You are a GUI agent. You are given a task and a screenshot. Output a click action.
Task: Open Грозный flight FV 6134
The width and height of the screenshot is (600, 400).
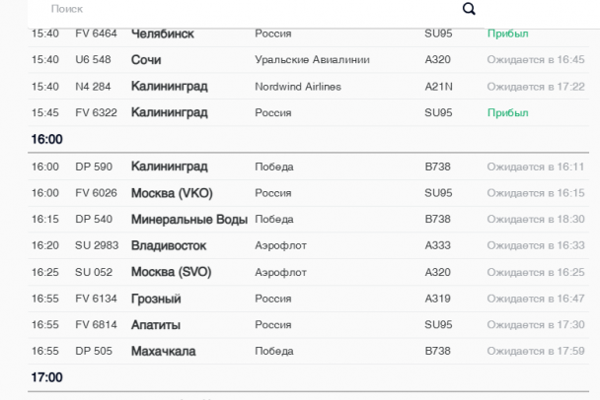(x=309, y=299)
